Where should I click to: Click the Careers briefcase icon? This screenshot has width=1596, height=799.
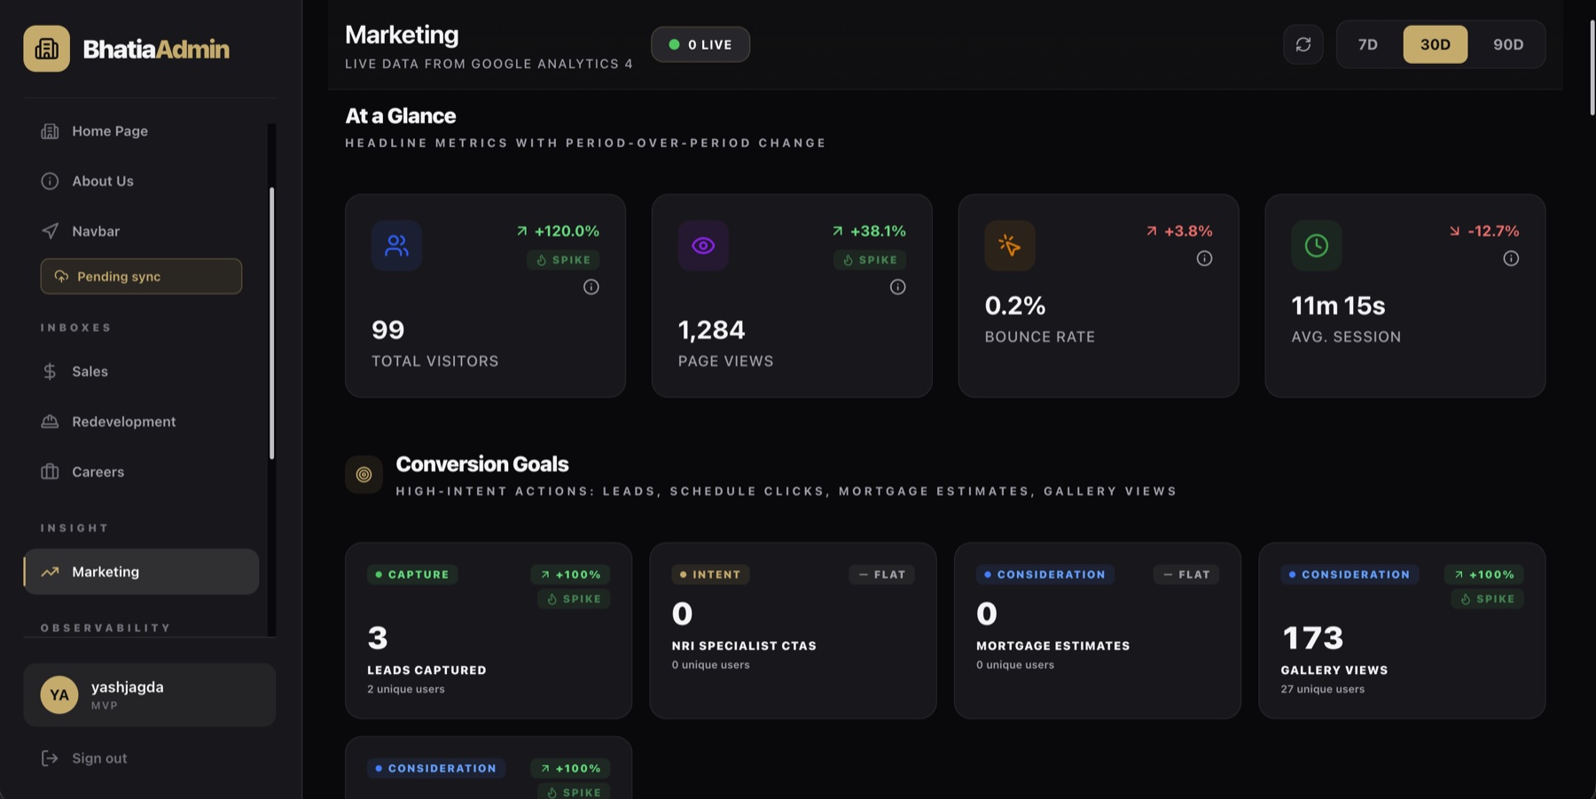click(x=50, y=472)
